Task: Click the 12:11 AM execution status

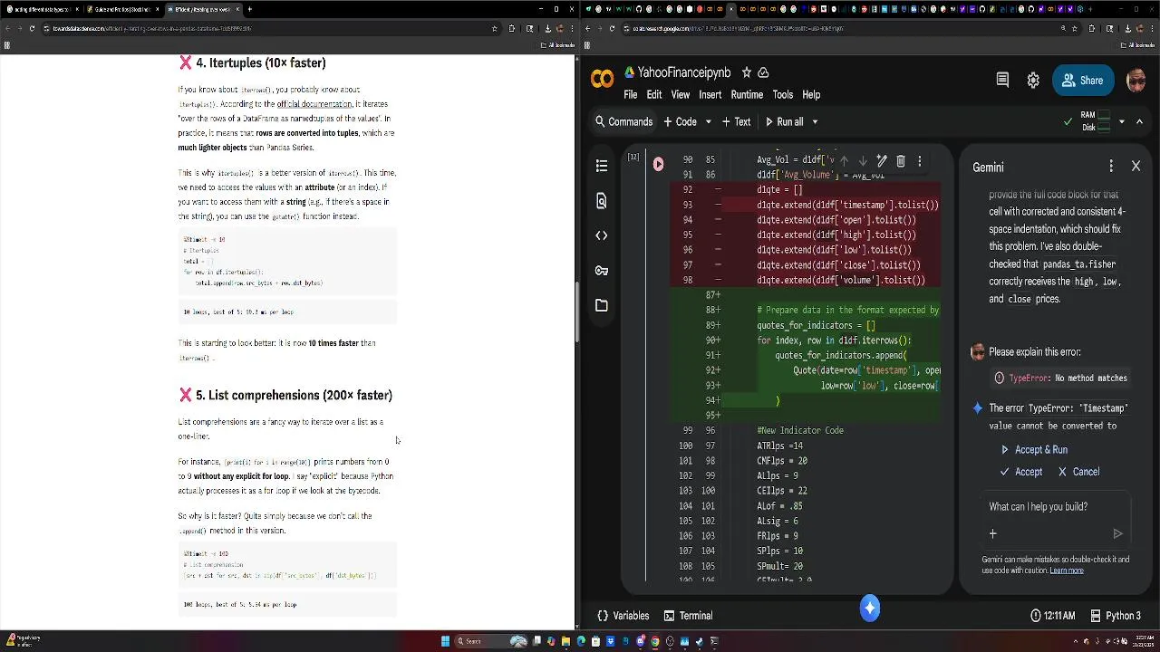Action: point(1052,616)
